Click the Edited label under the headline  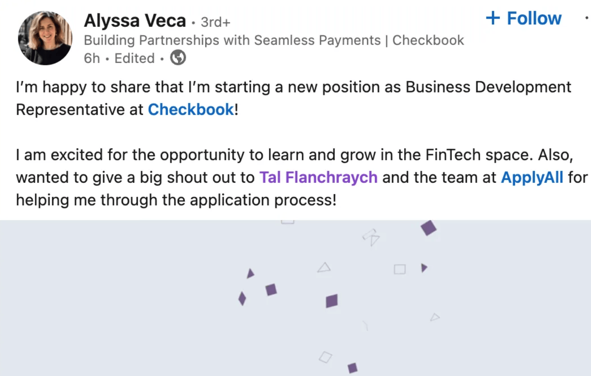coord(134,58)
